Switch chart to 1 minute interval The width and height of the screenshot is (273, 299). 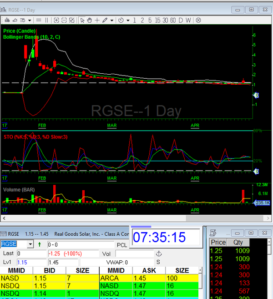click(x=135, y=20)
